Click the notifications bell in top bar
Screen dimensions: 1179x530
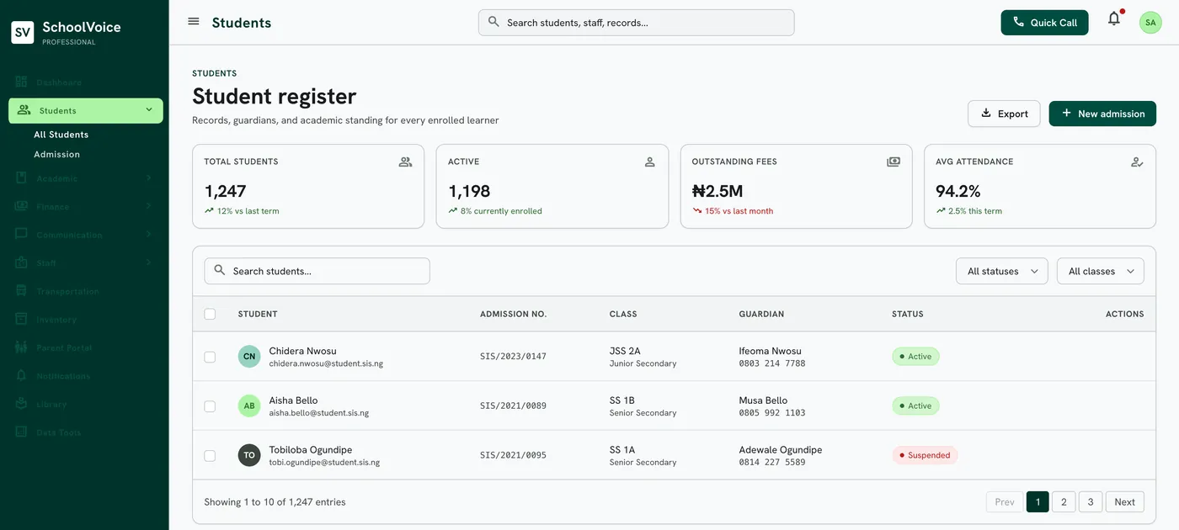pyautogui.click(x=1114, y=19)
